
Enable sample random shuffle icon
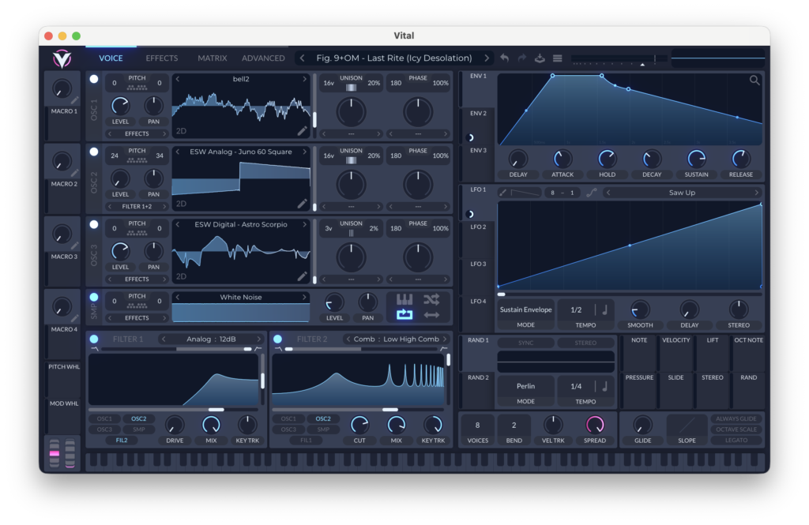[431, 299]
